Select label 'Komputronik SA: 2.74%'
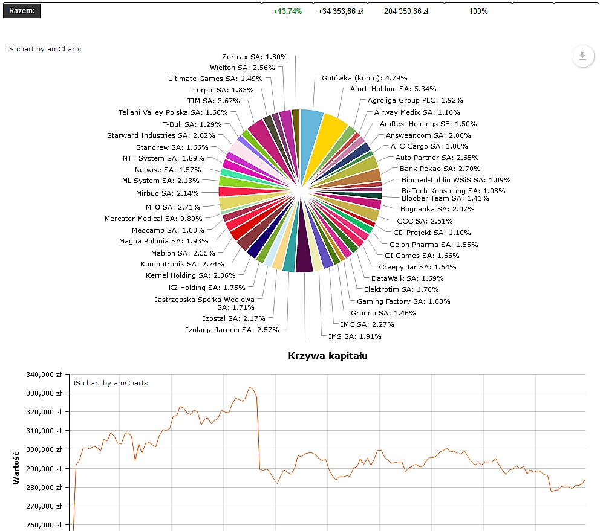Viewport: 603px width, 531px height. (182, 264)
